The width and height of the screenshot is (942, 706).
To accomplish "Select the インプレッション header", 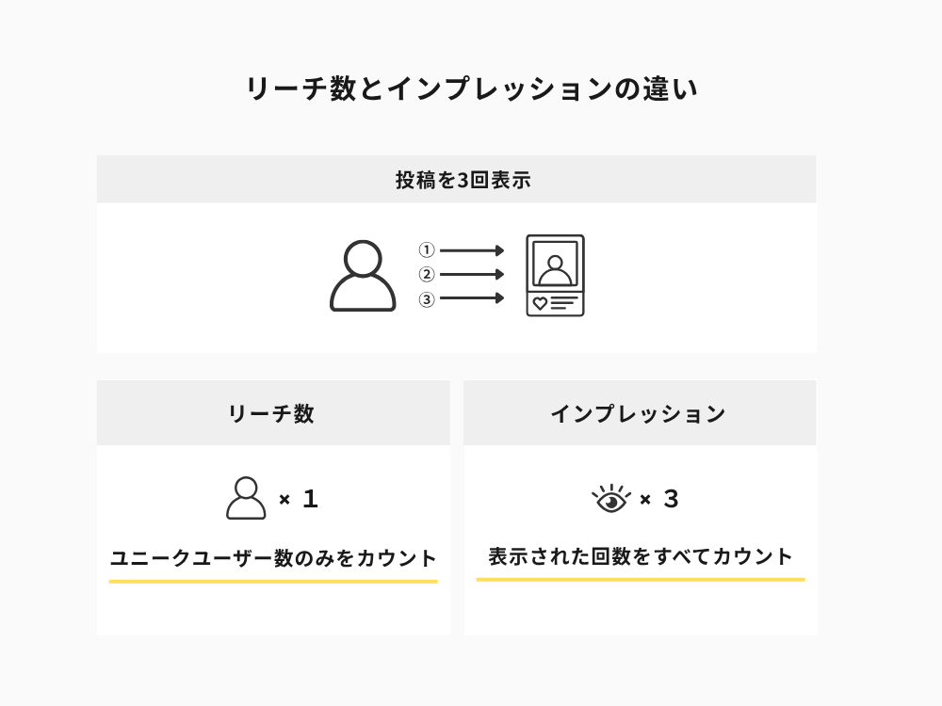I will click(640, 413).
